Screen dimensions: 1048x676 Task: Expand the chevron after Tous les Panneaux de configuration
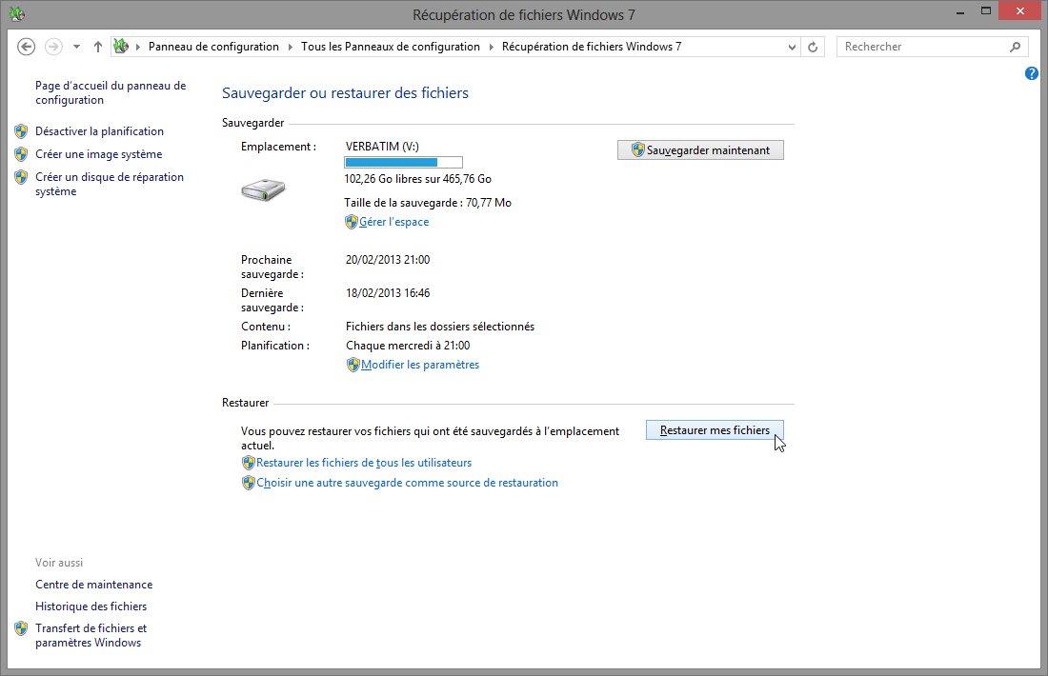(x=492, y=47)
